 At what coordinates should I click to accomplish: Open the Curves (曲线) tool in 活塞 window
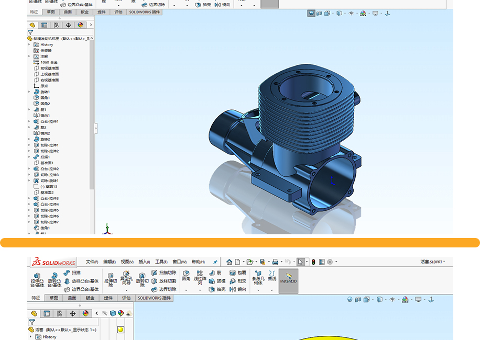272,276
